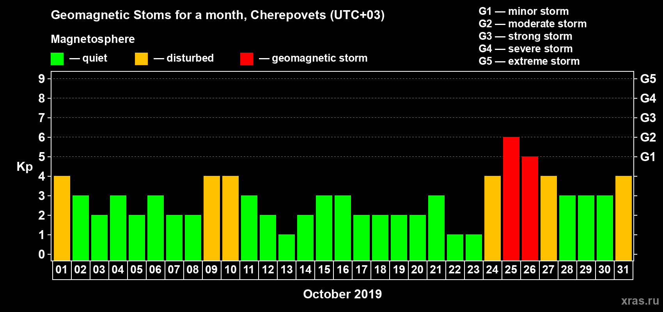Click the orange disturbed legend swatch
The height and width of the screenshot is (312, 663).
[141, 59]
